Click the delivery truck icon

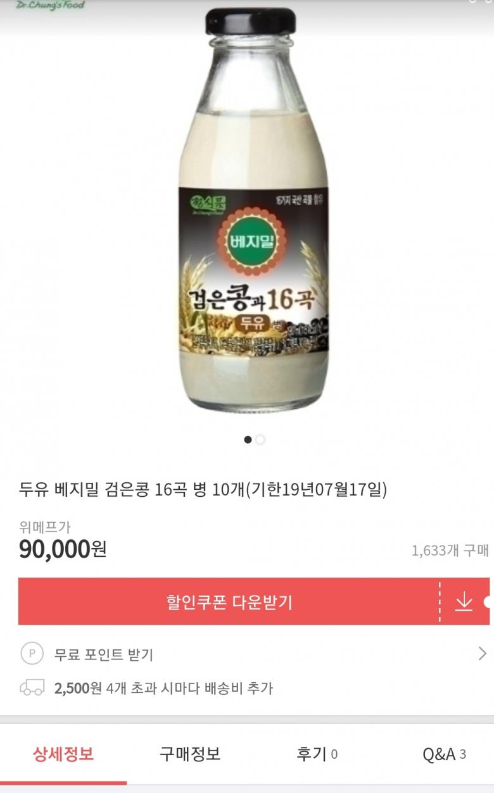(x=32, y=688)
